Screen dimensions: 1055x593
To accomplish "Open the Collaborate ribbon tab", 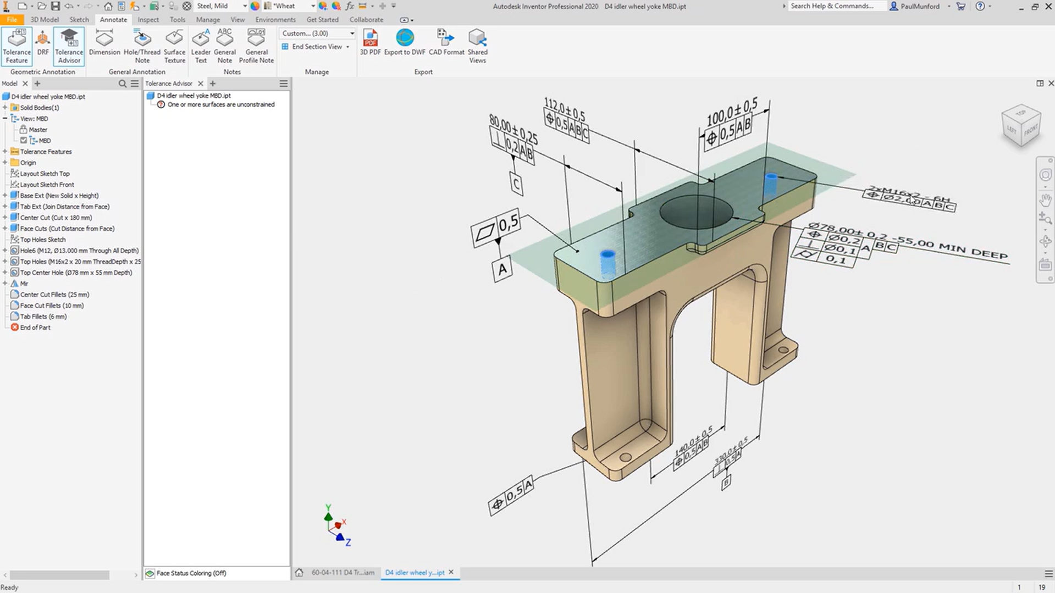I will [x=366, y=20].
